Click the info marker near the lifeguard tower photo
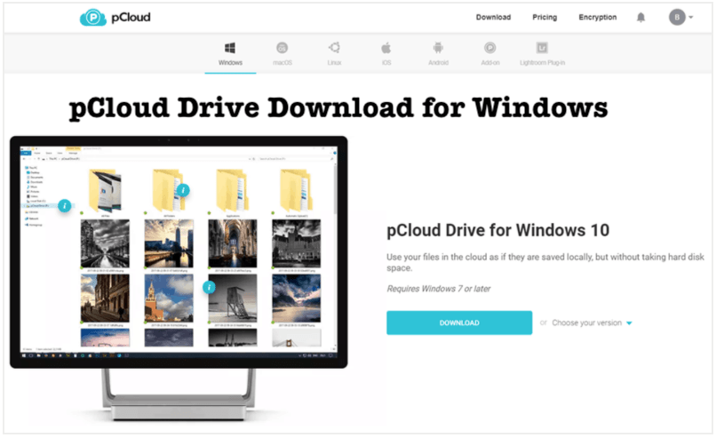 209,287
